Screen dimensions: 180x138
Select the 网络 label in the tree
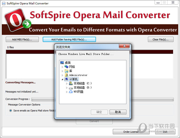click(x=72, y=67)
